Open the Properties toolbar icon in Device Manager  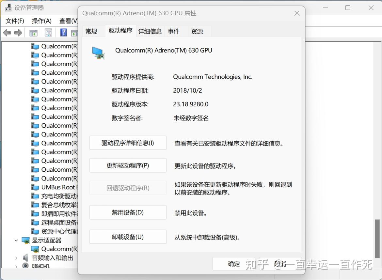pos(48,32)
